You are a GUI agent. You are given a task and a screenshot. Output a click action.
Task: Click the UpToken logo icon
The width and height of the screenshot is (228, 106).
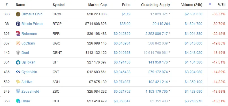[18, 62]
